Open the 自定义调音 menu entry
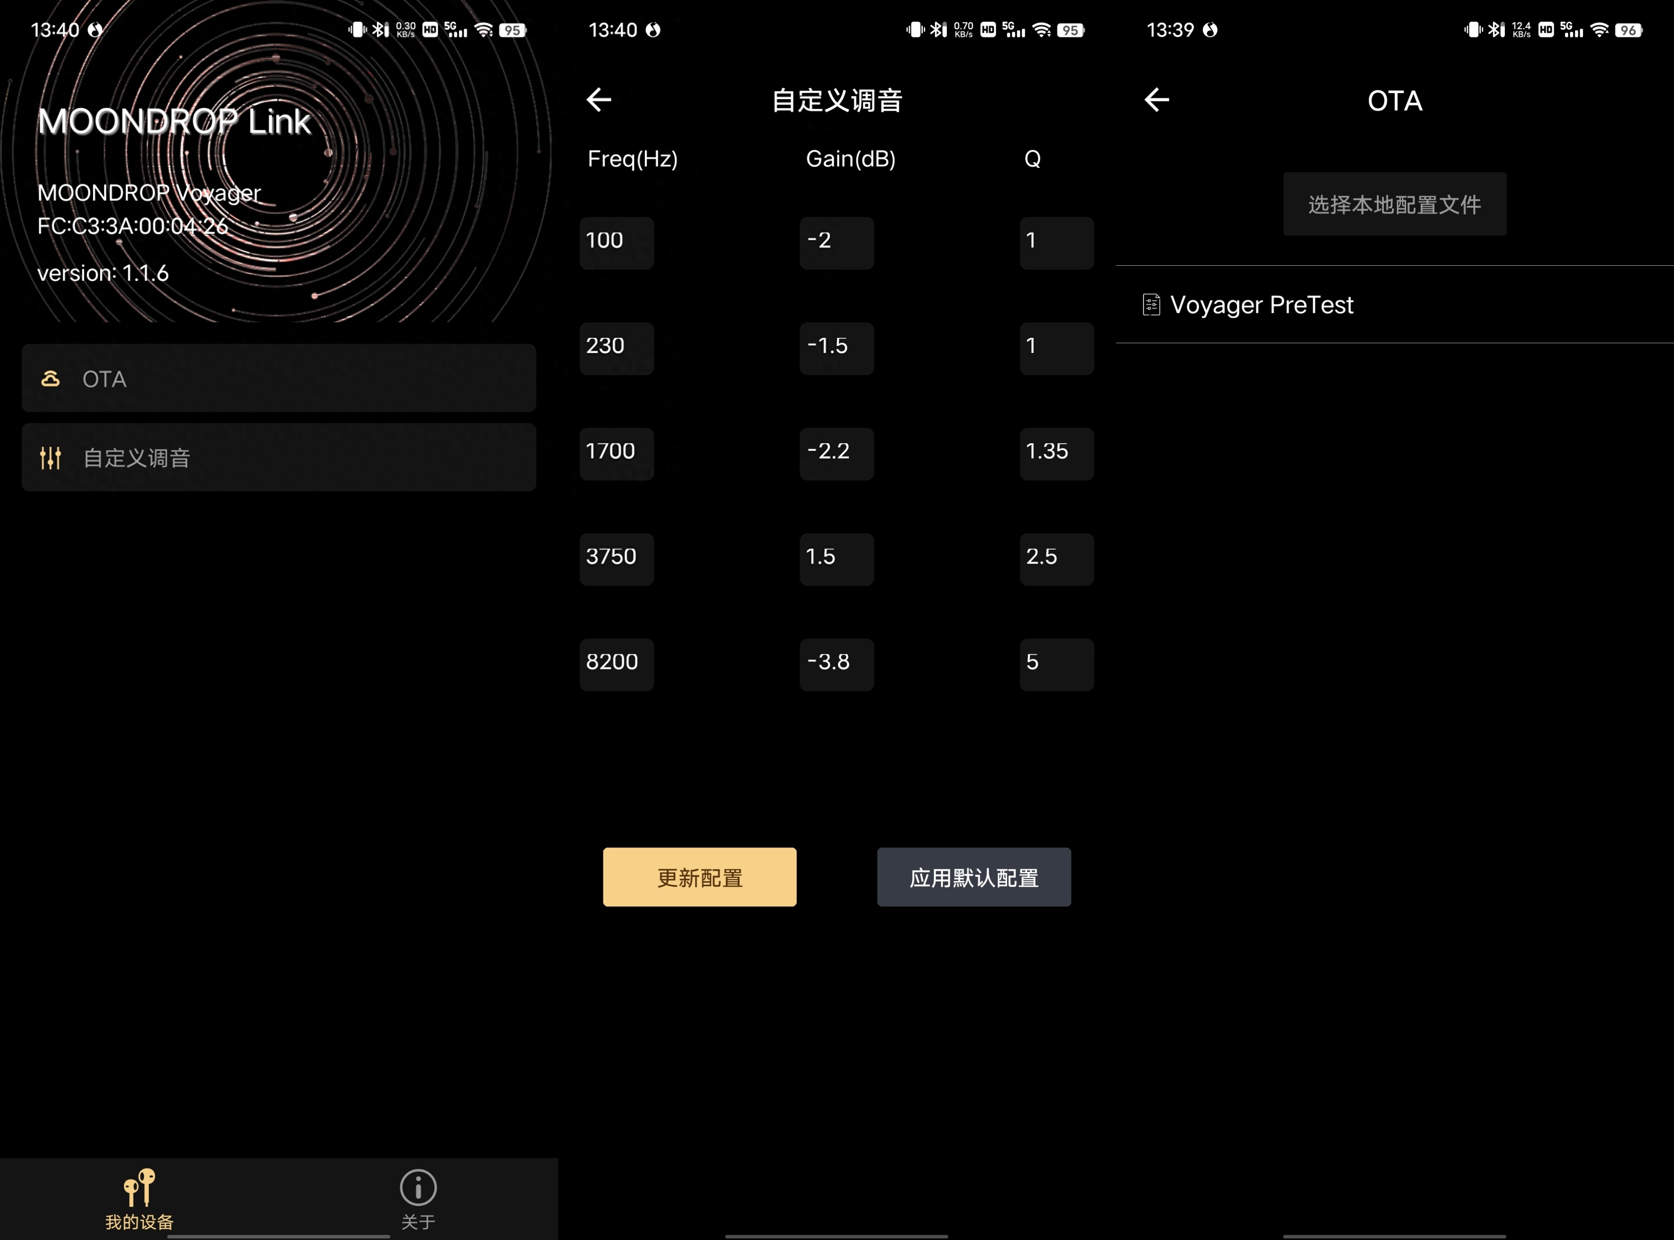The image size is (1674, 1240). pyautogui.click(x=279, y=457)
